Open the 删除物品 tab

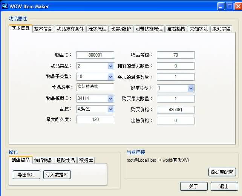pos(66,160)
